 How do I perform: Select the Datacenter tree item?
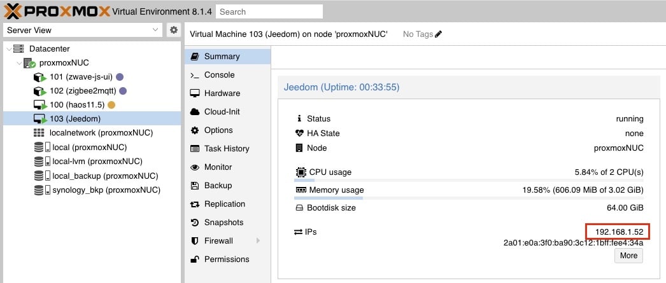tap(49, 49)
